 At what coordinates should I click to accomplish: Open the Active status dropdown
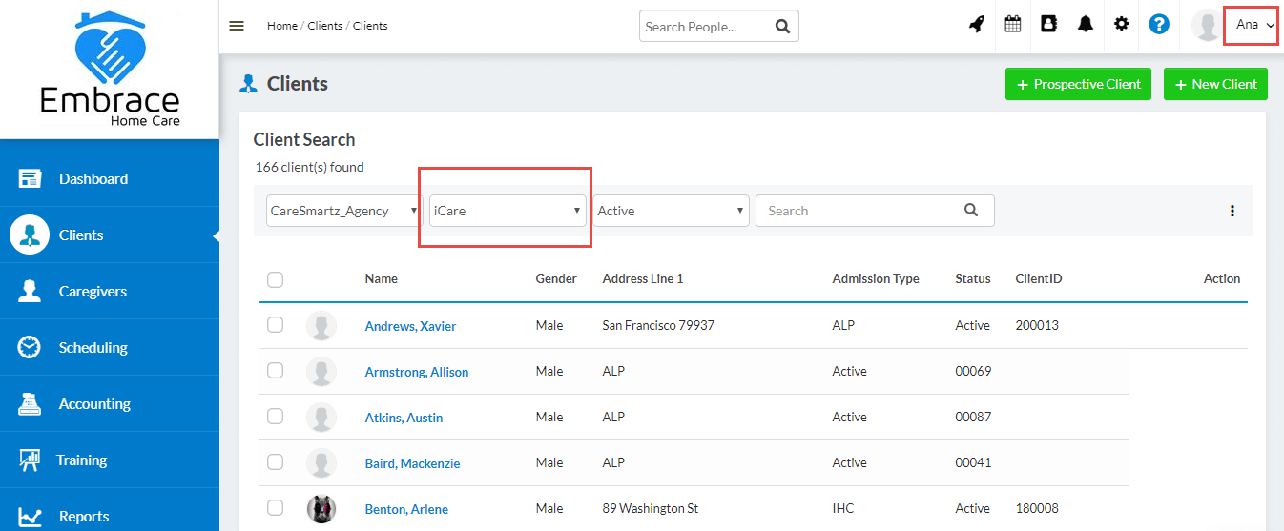(671, 211)
